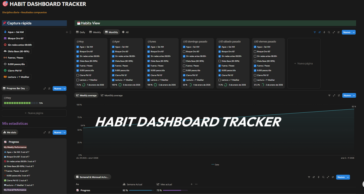Open the filter options for Habits View
Screen dimensions: 364x194
point(315,32)
